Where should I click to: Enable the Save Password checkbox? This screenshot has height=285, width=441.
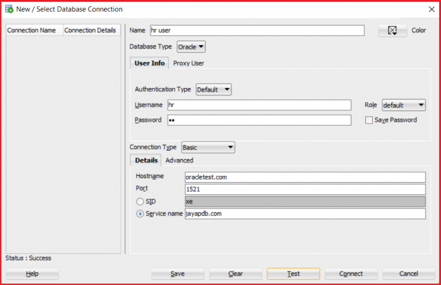coord(369,120)
